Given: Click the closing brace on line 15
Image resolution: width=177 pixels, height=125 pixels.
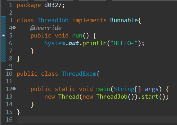Looking at the screenshot, I should click(18, 112).
